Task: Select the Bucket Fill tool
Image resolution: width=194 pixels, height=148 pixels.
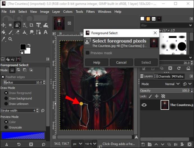Action: point(3,32)
